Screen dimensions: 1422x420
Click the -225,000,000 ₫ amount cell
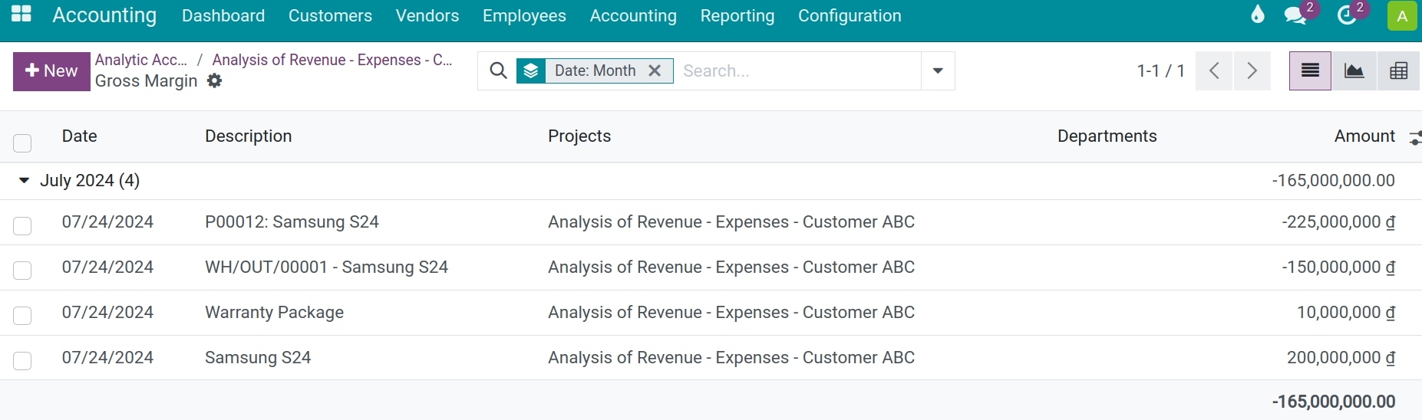coord(1338,222)
